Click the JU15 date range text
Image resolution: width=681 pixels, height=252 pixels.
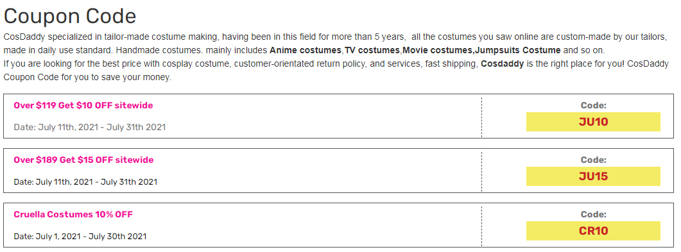(x=85, y=181)
